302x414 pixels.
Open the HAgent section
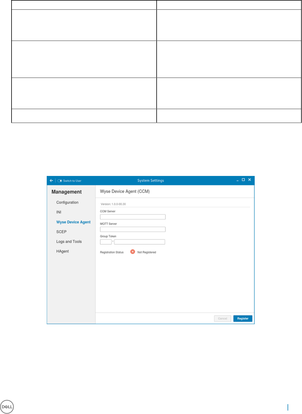coord(63,251)
